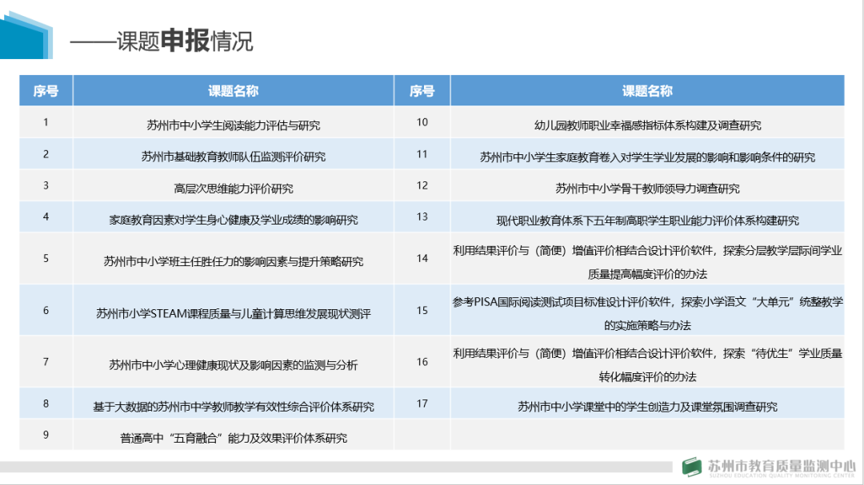Image resolution: width=864 pixels, height=485 pixels.
Task: Click sequence number 1 cell
Action: point(46,122)
